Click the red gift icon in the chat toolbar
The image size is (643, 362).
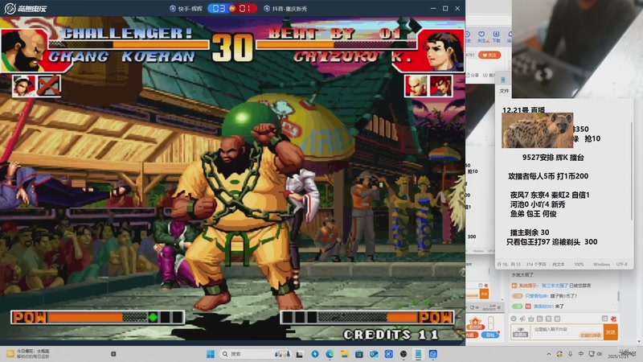[x=613, y=319]
